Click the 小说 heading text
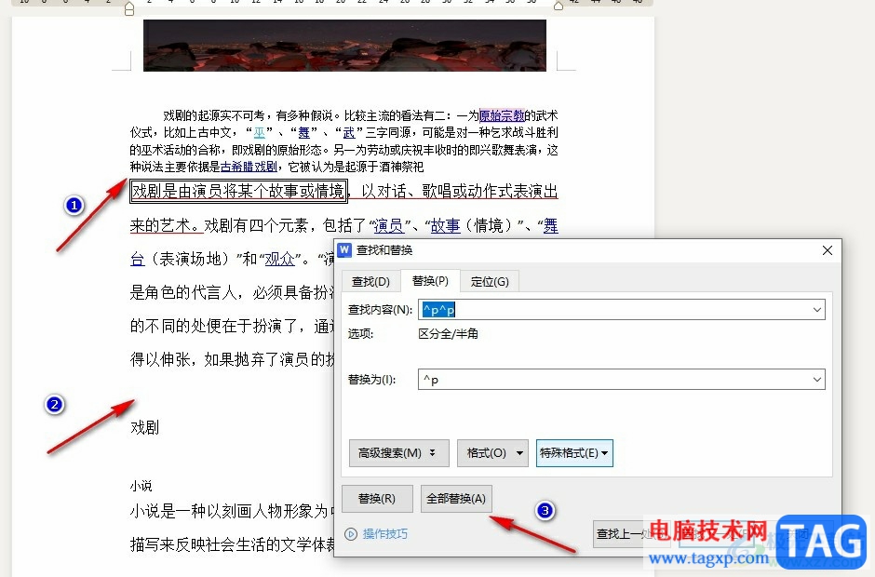 tap(141, 486)
